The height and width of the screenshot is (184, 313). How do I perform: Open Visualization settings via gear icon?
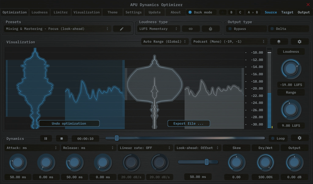click(299, 41)
